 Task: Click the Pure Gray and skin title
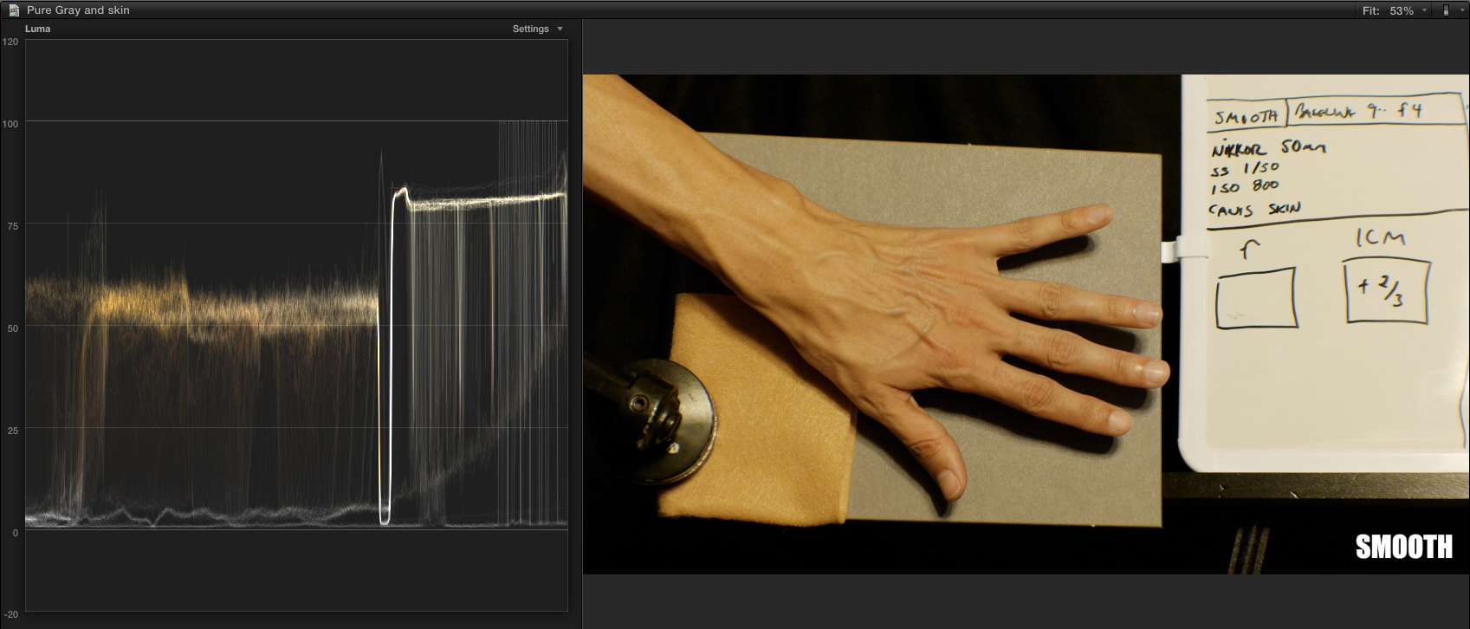[x=78, y=10]
